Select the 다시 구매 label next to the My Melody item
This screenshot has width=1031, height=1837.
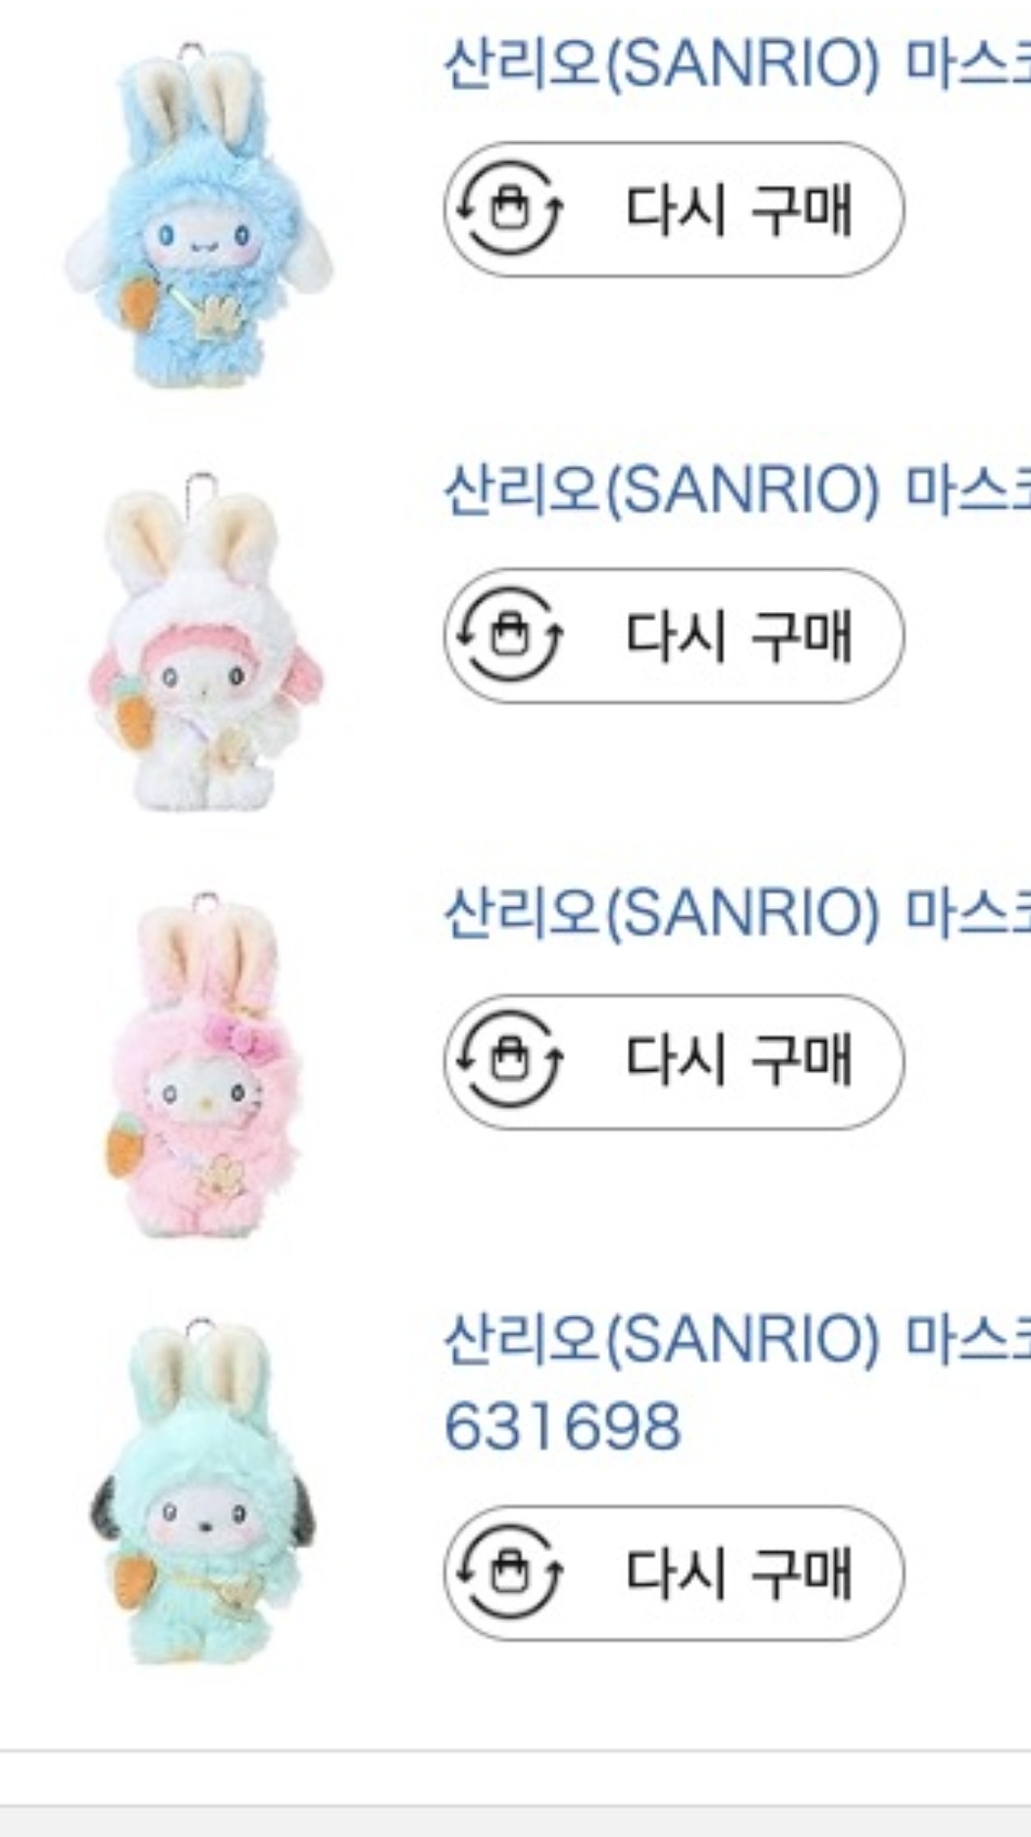click(739, 635)
